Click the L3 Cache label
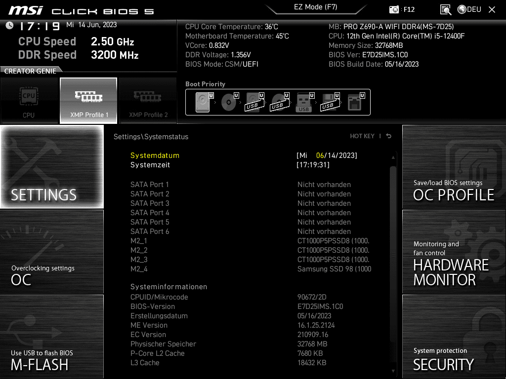 click(x=145, y=363)
